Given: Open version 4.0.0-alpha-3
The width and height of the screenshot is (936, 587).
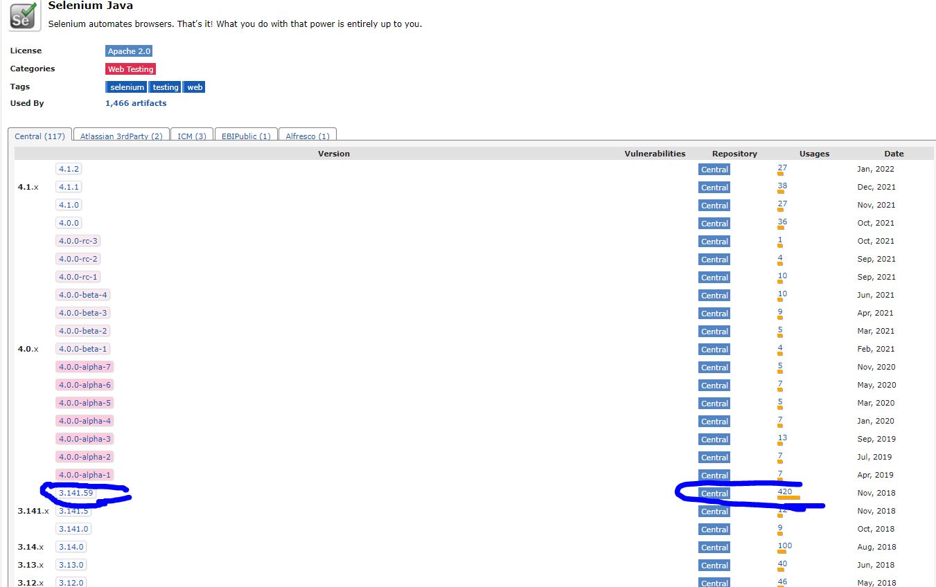Looking at the screenshot, I should [85, 439].
